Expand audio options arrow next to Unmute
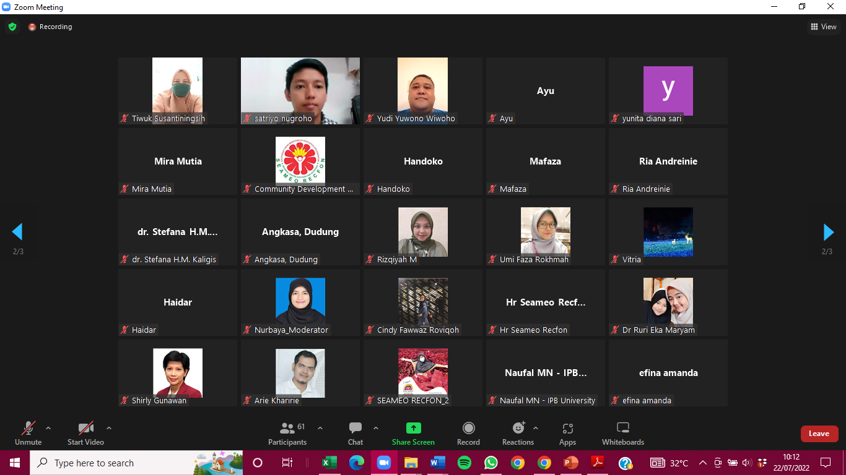 point(48,428)
